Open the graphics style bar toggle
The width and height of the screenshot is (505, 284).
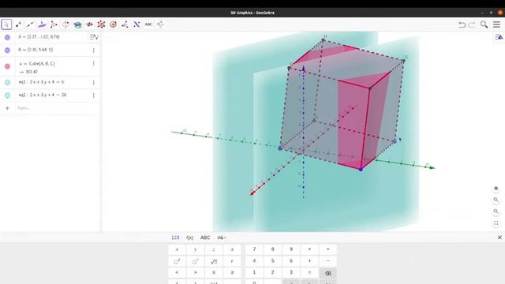click(499, 37)
